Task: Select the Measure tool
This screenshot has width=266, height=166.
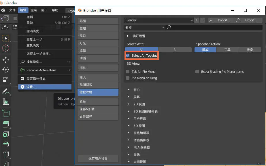Action: (5, 102)
